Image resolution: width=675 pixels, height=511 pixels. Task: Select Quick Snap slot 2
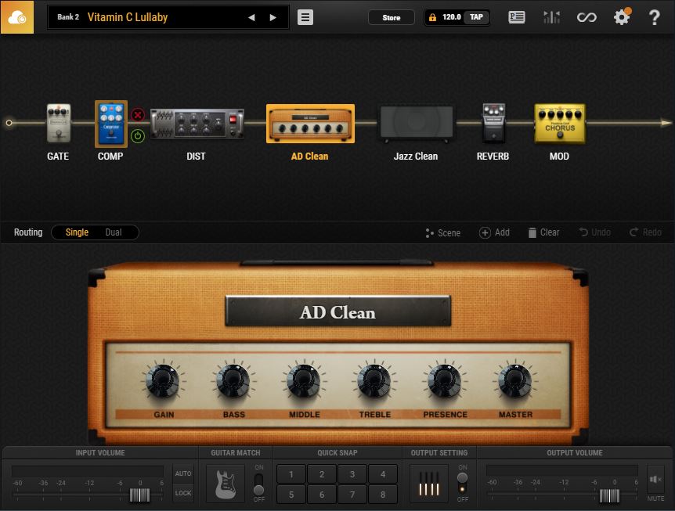point(322,474)
